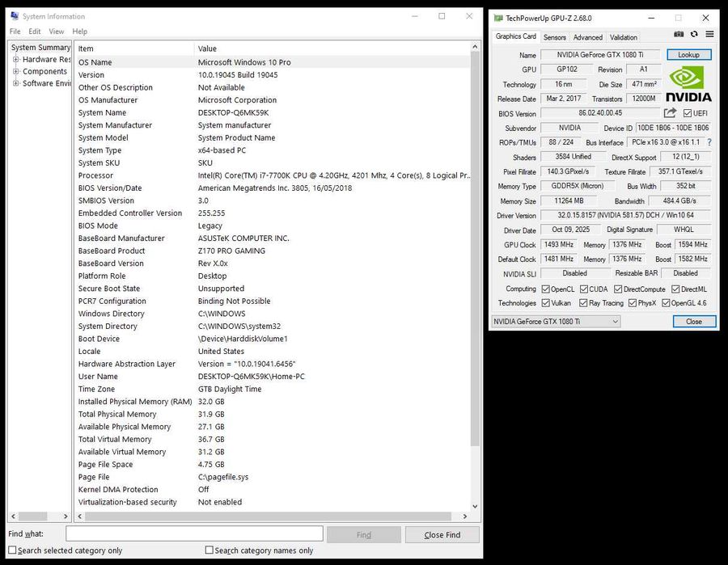Click the Resizable BAR Disabled field
728x565 pixels.
point(686,273)
